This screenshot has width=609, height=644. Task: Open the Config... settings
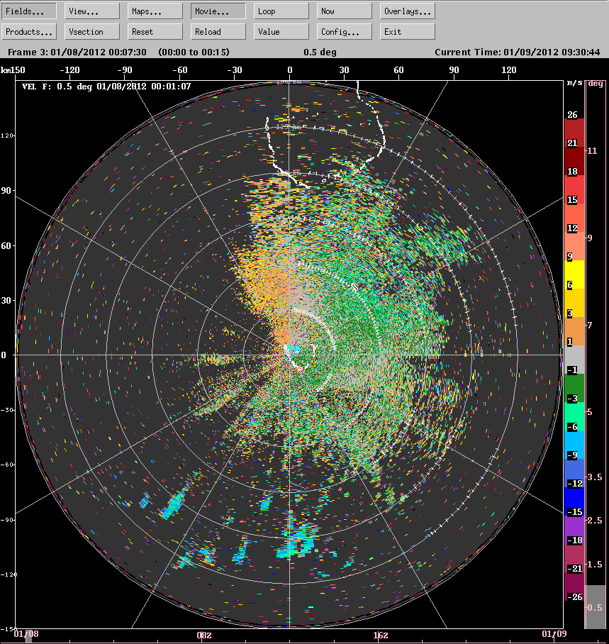[345, 32]
